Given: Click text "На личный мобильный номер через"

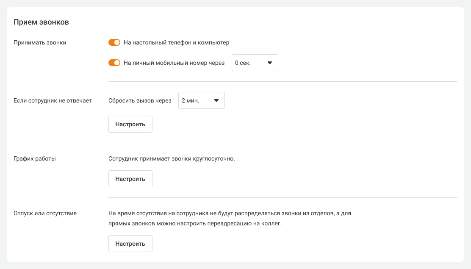Looking at the screenshot, I should [x=174, y=63].
